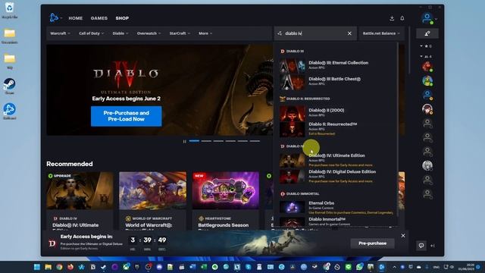
Task: Select third carousel slide indicator
Action: pyautogui.click(x=218, y=141)
